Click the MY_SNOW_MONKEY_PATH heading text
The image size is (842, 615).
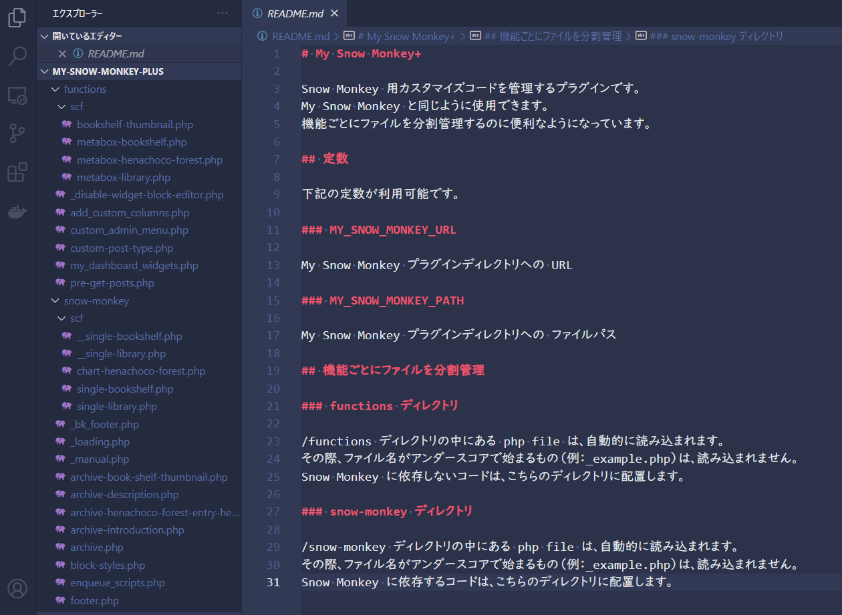pyautogui.click(x=396, y=300)
